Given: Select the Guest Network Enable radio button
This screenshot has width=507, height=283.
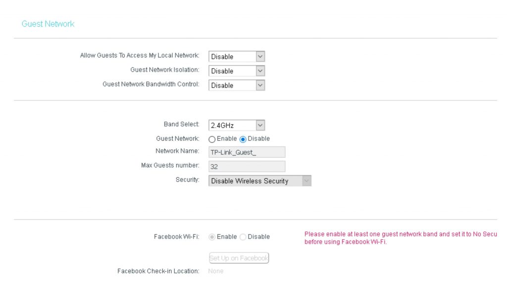Looking at the screenshot, I should coord(212,139).
